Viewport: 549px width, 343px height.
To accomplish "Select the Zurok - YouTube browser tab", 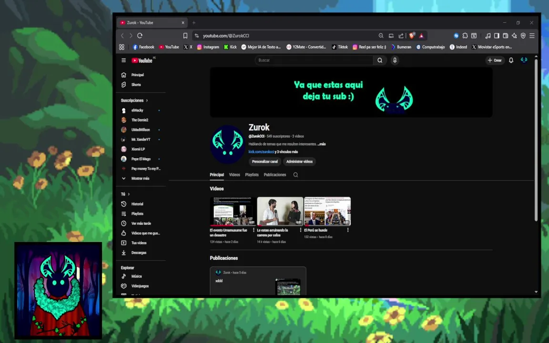I will click(x=152, y=23).
